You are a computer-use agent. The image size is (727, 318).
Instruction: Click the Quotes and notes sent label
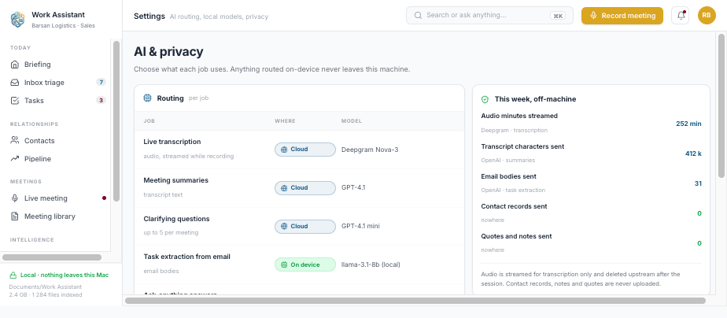tap(516, 236)
